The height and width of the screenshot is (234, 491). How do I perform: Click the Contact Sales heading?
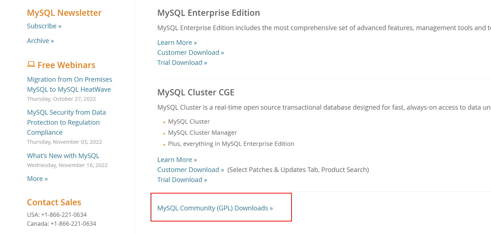tap(54, 202)
